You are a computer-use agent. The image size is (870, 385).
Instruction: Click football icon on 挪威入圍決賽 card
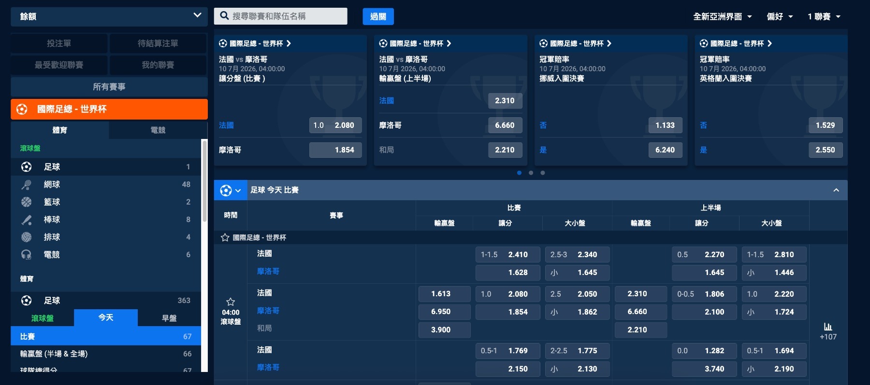(x=544, y=43)
